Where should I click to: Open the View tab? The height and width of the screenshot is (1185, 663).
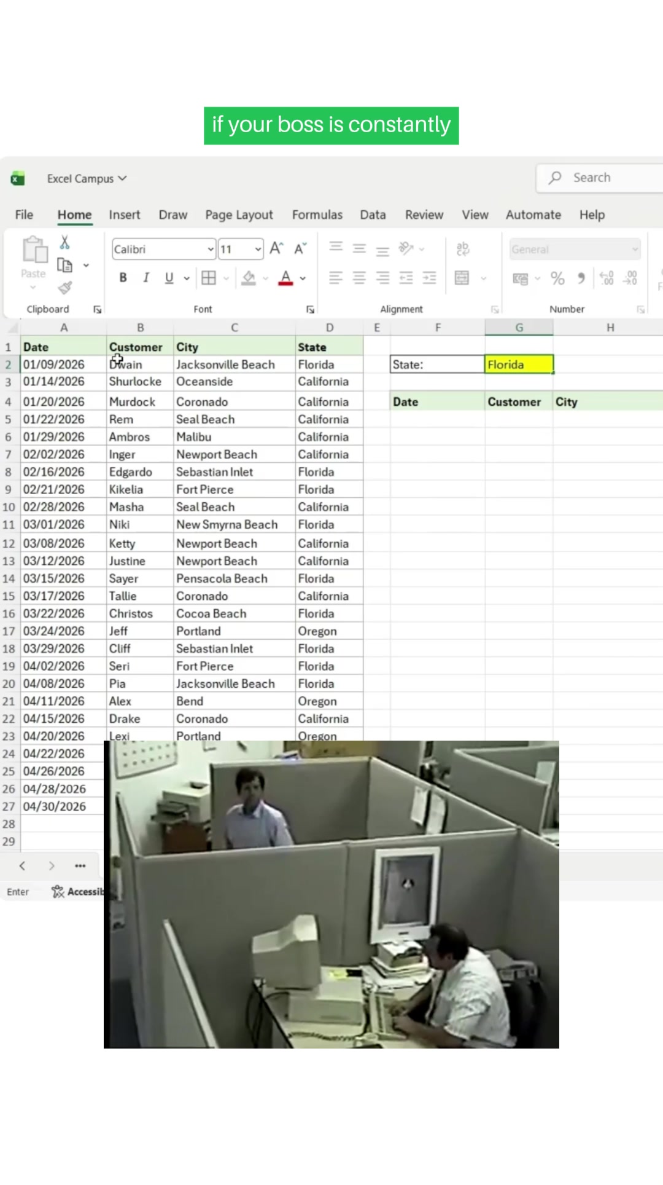475,215
